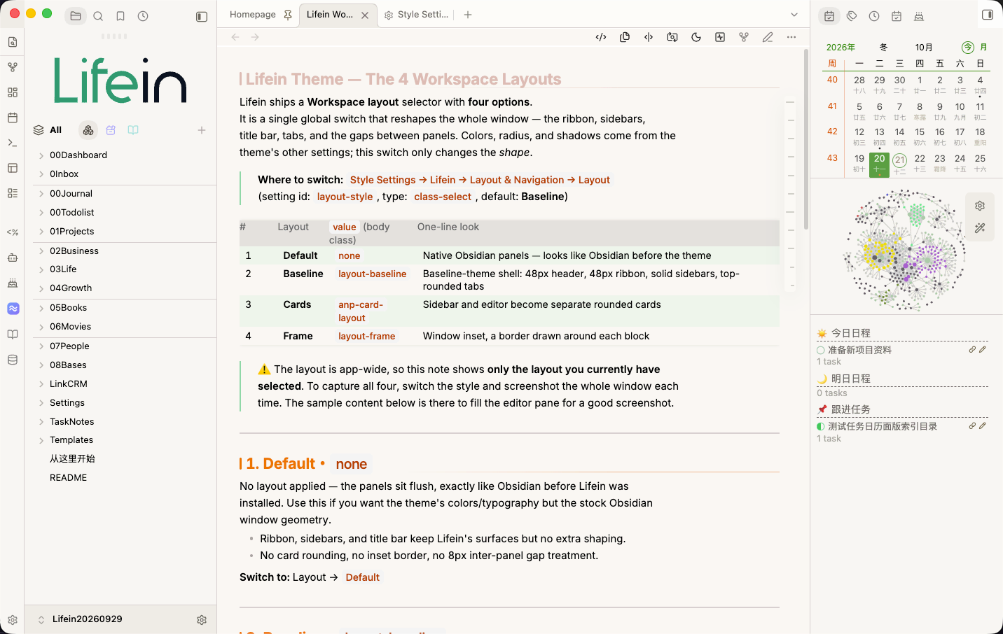
Task: Open the database icon in the ribbon
Action: (x=13, y=360)
